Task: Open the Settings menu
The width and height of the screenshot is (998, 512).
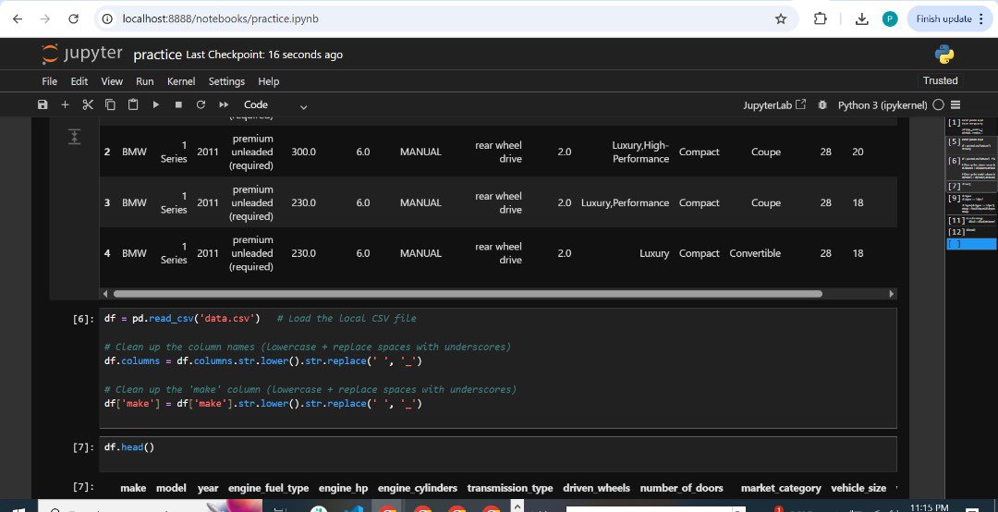Action: [226, 81]
